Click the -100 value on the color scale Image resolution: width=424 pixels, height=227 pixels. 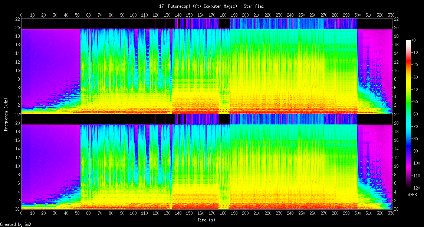pos(416,163)
